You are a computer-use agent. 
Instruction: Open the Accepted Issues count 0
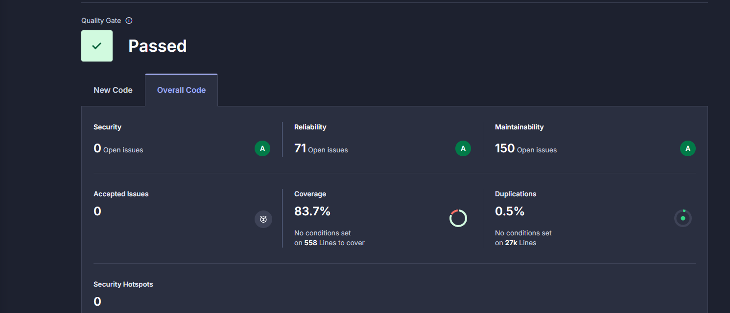pyautogui.click(x=97, y=211)
